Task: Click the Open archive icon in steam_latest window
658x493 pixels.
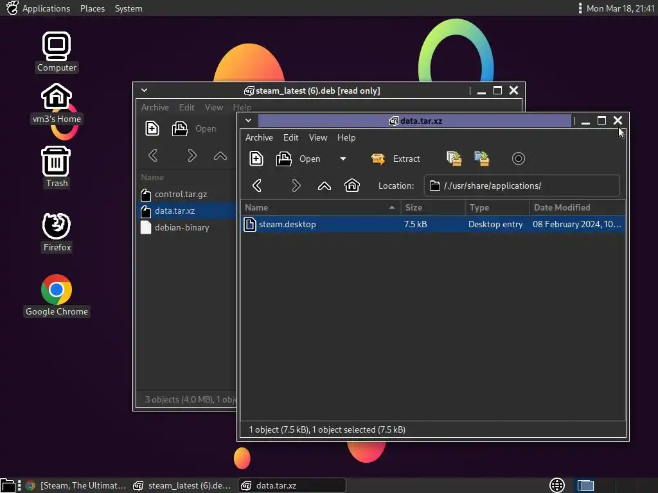Action: pos(180,128)
